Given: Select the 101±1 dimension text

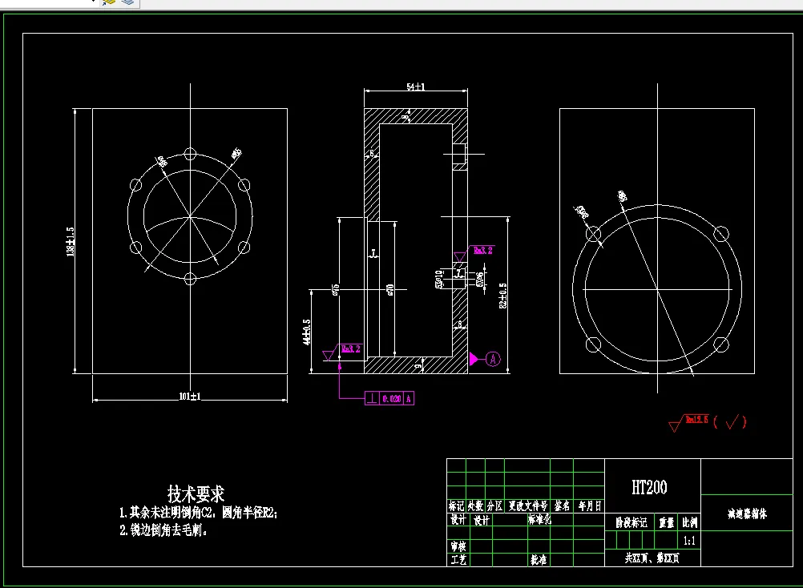Looking at the screenshot, I should (190, 396).
